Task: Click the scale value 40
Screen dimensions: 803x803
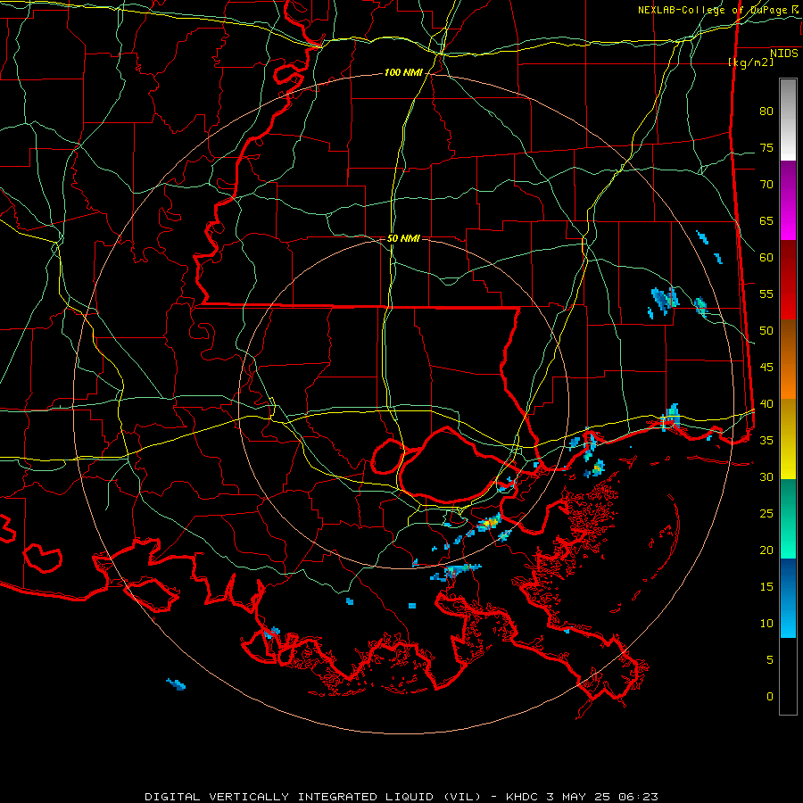Action: point(766,404)
